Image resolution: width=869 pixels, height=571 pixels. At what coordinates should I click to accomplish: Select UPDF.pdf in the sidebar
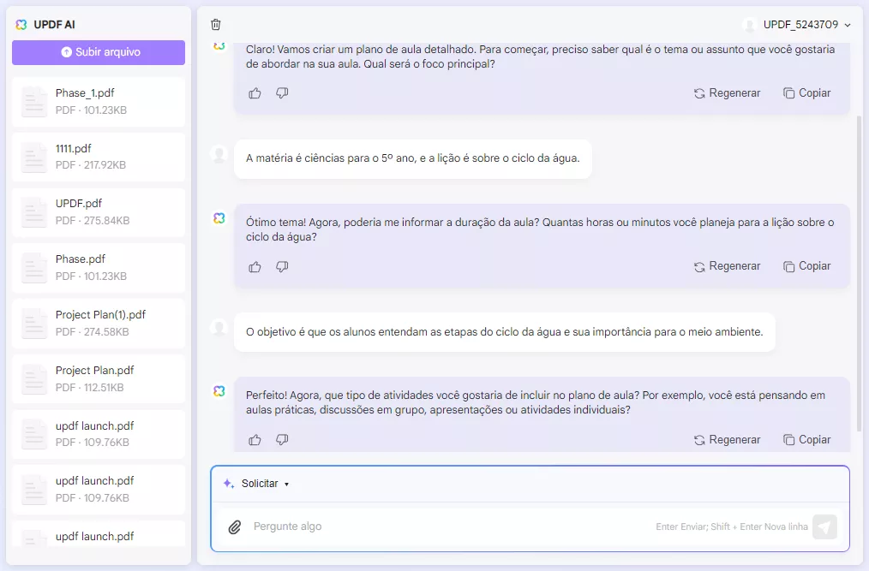99,211
